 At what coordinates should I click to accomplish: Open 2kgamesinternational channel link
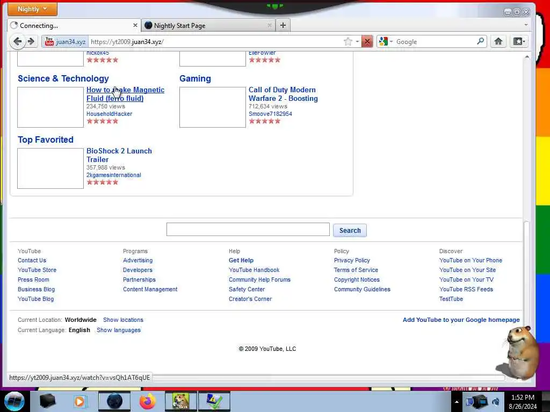click(114, 175)
